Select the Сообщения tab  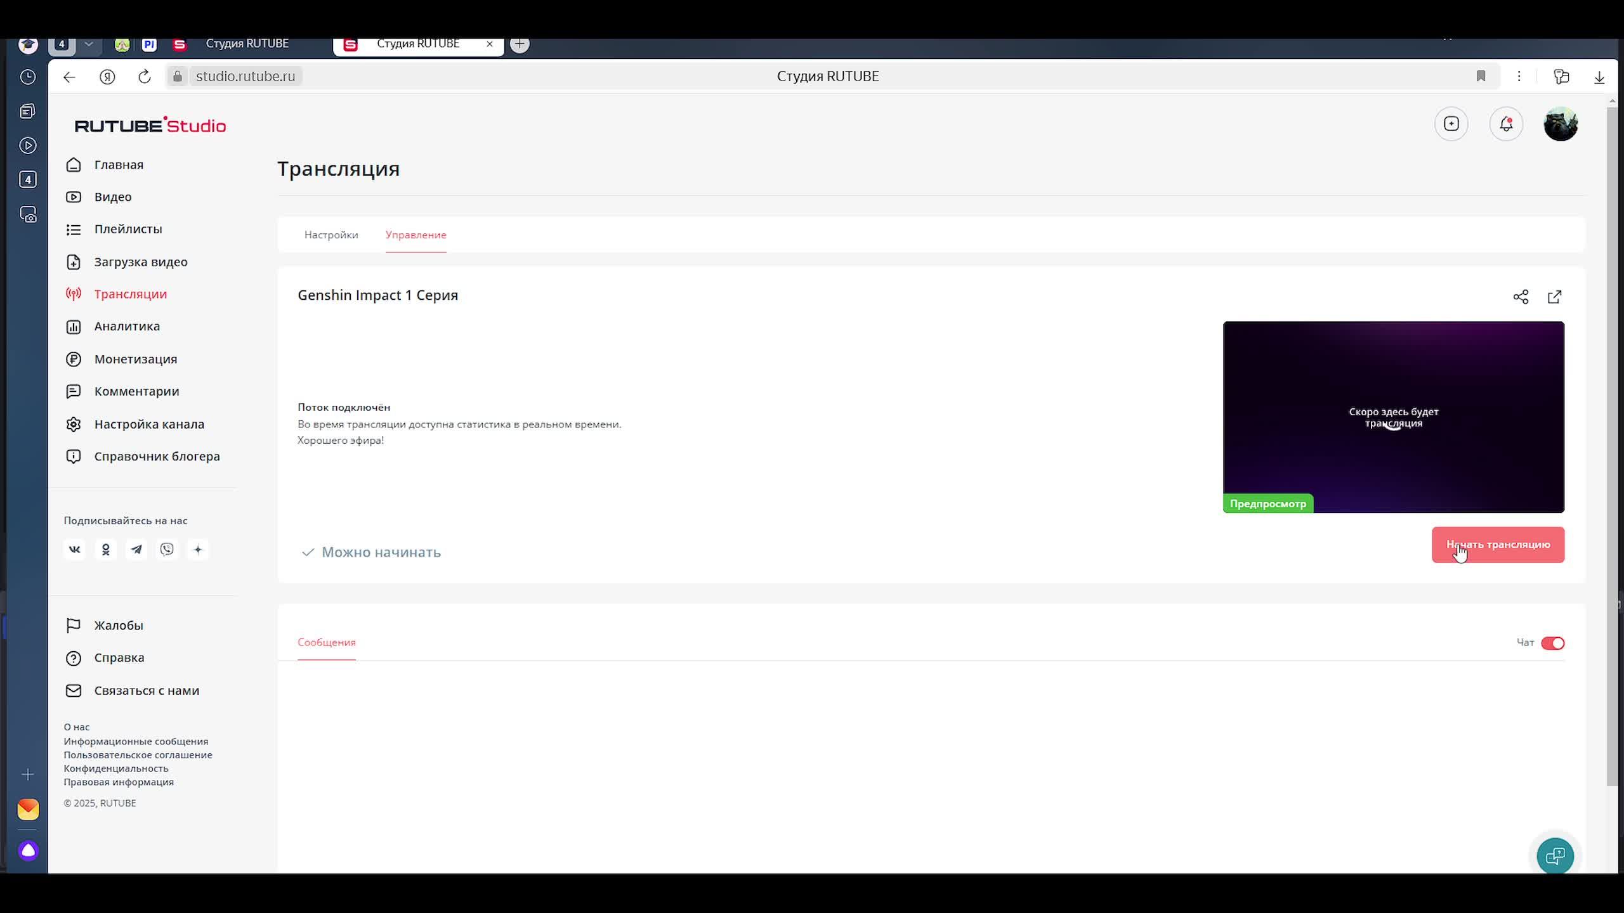[327, 642]
